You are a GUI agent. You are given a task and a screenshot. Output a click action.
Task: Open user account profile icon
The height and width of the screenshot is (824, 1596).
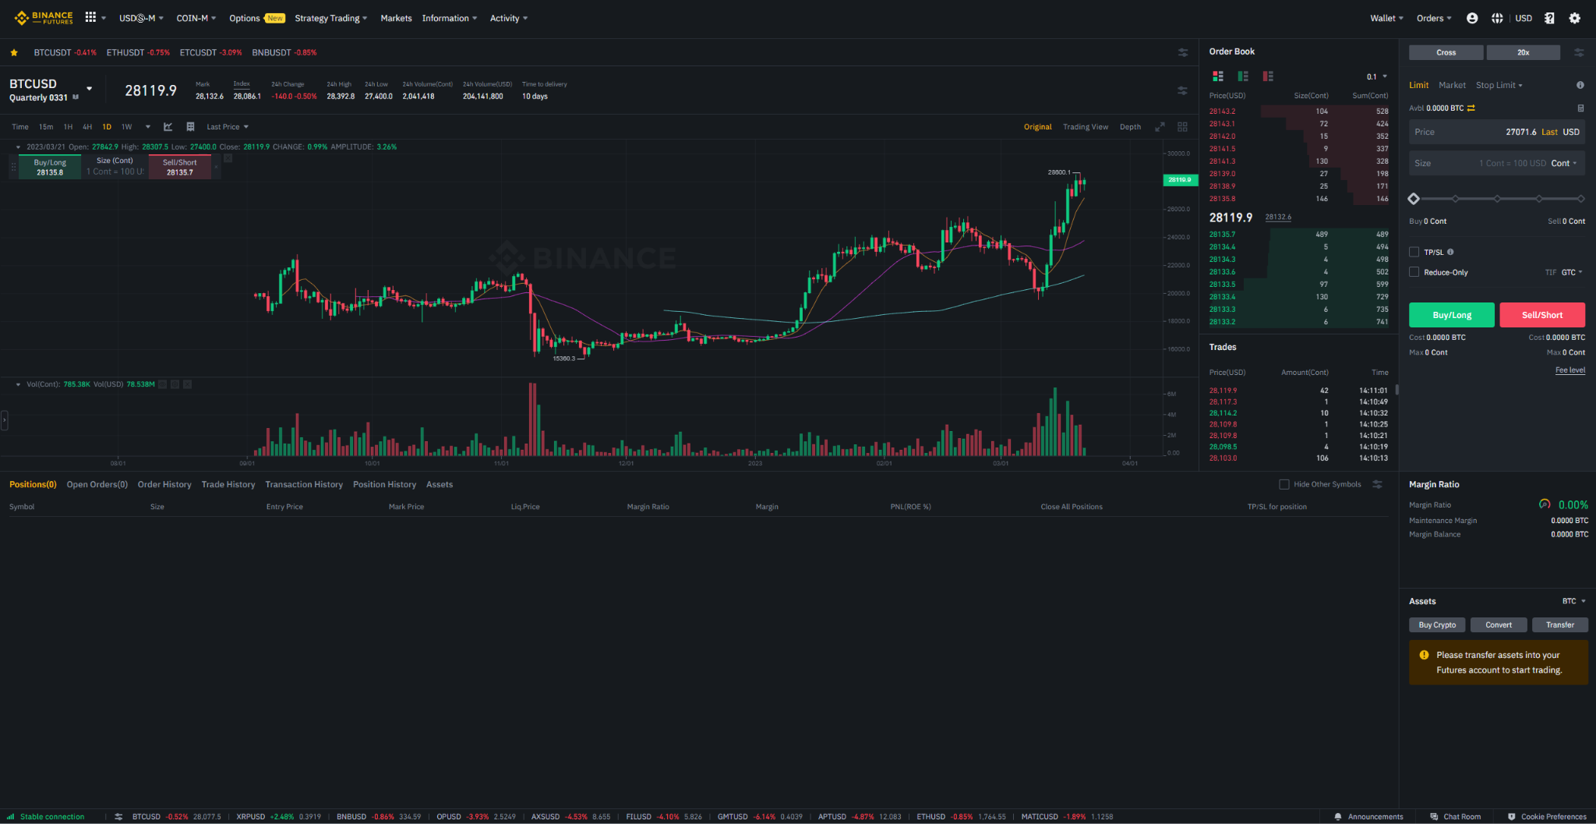click(1472, 18)
